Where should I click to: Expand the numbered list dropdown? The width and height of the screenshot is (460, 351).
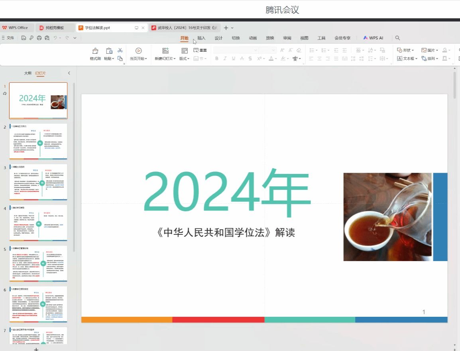coord(328,51)
